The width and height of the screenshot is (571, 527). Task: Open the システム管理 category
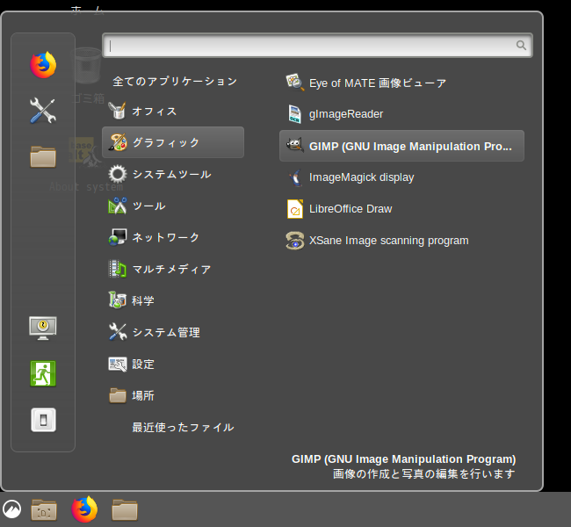pyautogui.click(x=173, y=332)
